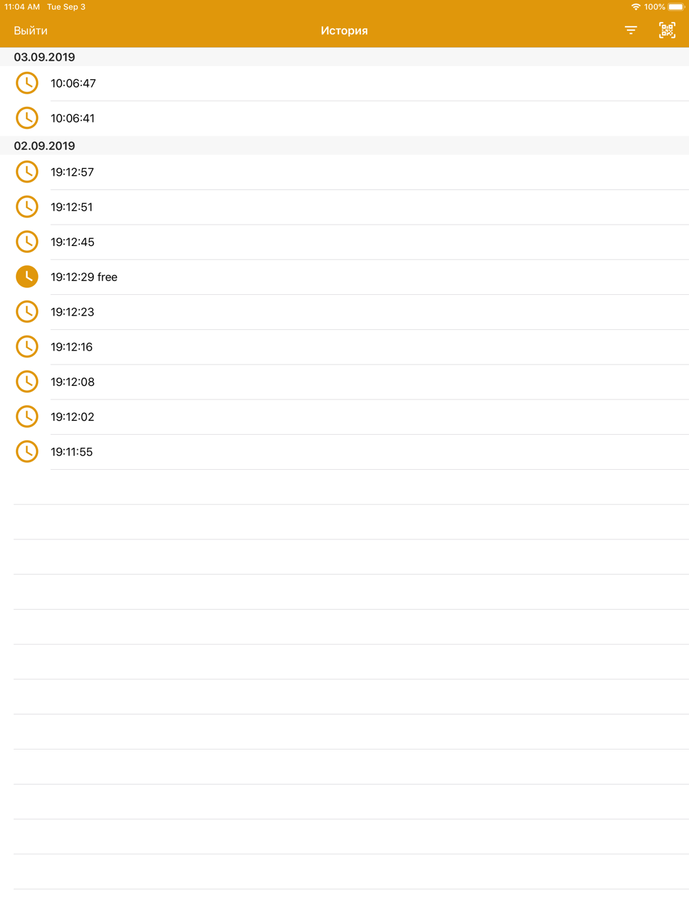Tap the battery indicator in status bar
This screenshot has height=919, width=689.
[676, 7]
